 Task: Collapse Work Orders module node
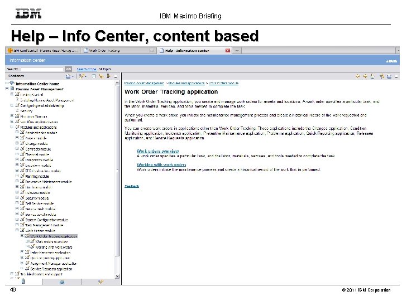pos(17,230)
